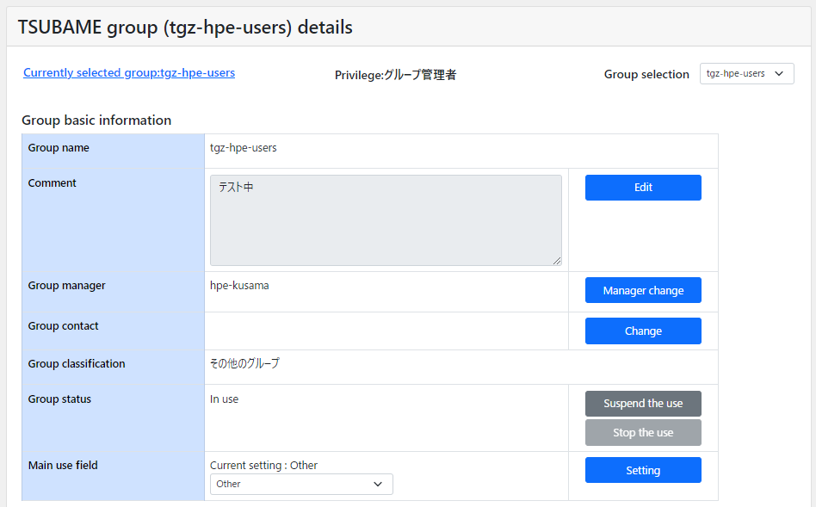Select the group name value tgz-hpe-users
Screen dimensions: 816x507
coord(243,148)
